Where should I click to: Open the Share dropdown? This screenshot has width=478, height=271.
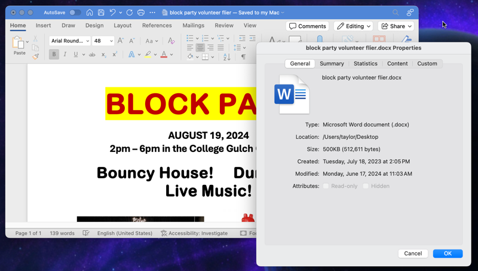tap(396, 26)
